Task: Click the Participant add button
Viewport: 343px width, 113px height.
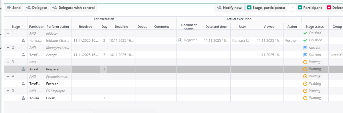Action: click(310, 8)
